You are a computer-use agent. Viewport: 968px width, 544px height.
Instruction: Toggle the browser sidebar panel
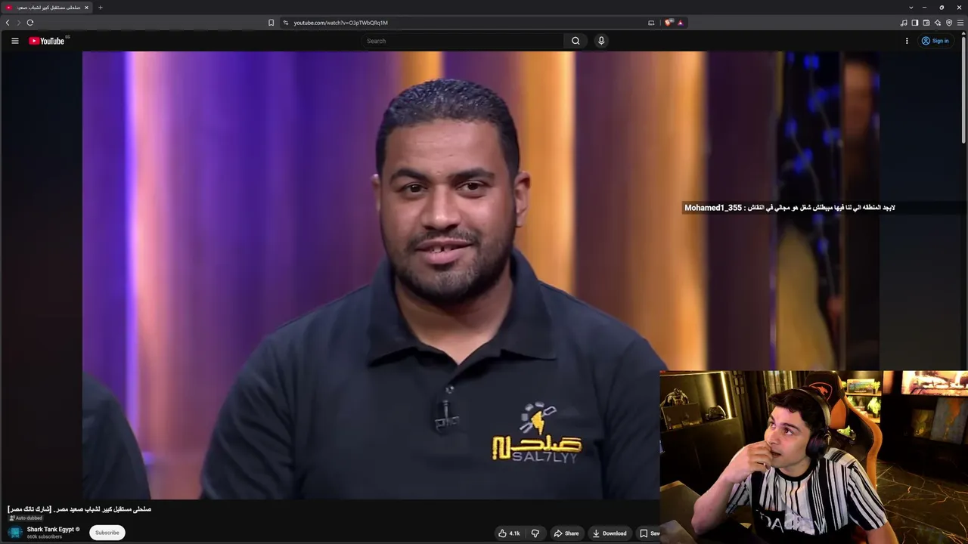point(915,23)
